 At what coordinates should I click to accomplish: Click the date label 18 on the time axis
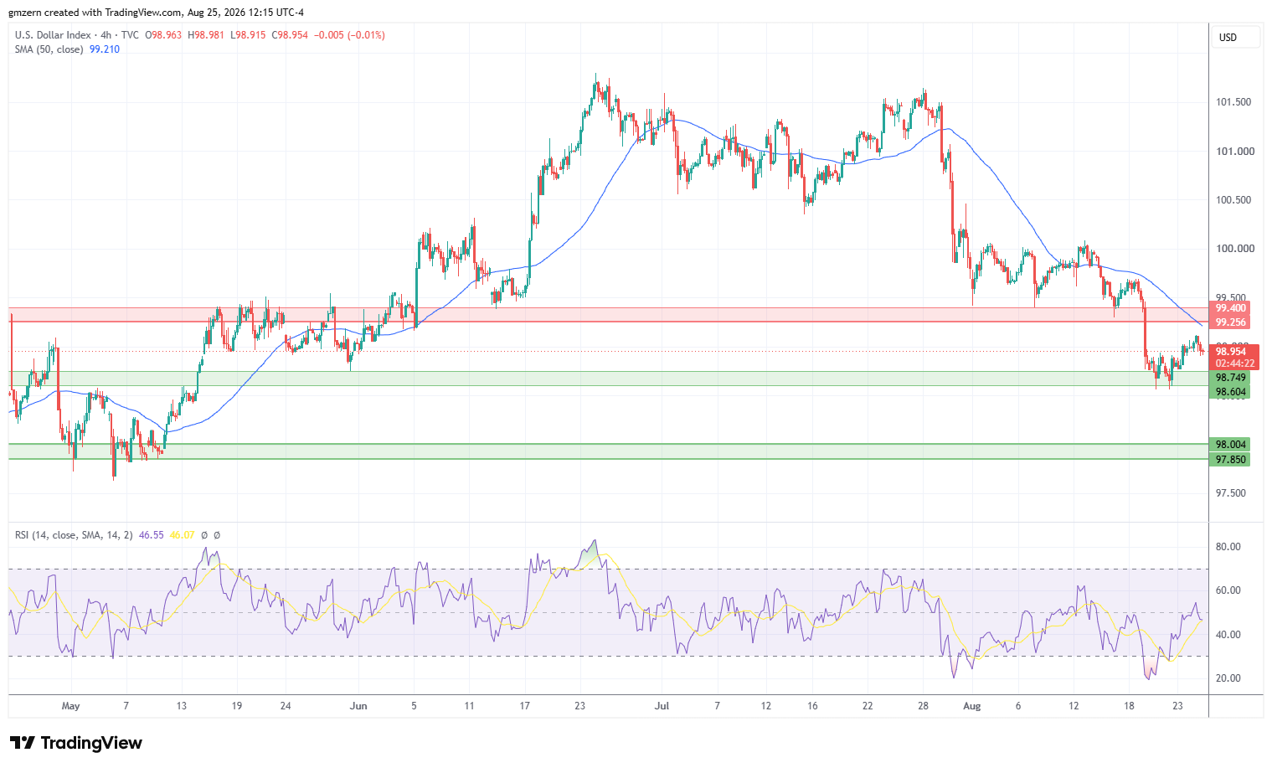click(1129, 706)
